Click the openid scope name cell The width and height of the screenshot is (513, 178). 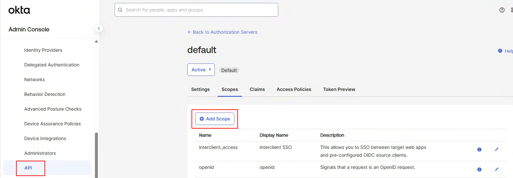pyautogui.click(x=206, y=167)
